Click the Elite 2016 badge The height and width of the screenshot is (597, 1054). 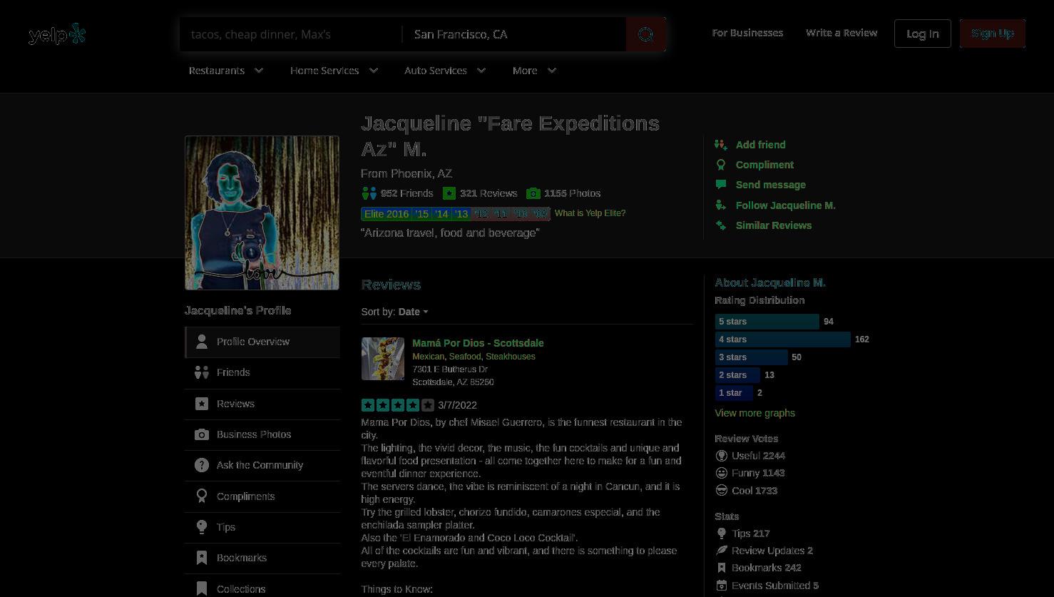(x=387, y=214)
